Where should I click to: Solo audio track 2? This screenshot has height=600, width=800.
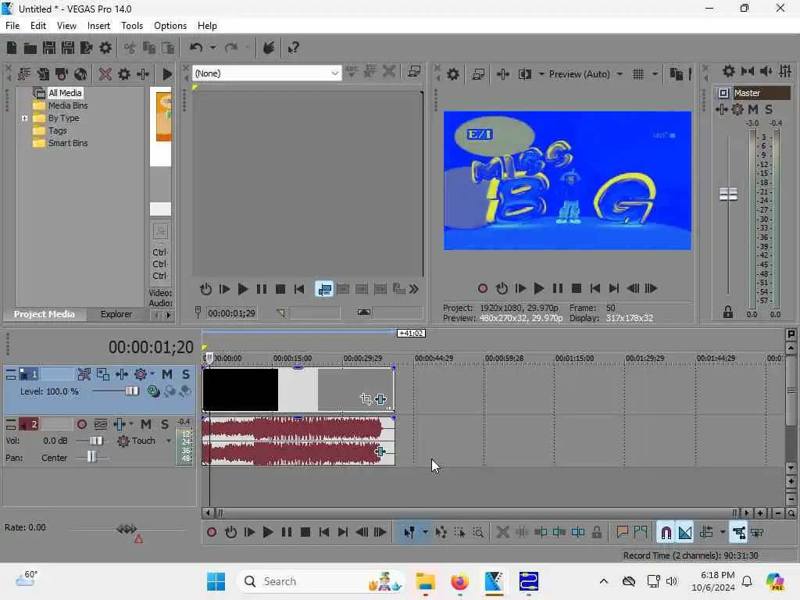(164, 424)
